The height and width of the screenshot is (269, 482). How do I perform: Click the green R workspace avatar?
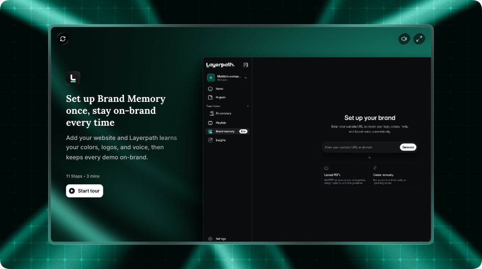coord(211,78)
